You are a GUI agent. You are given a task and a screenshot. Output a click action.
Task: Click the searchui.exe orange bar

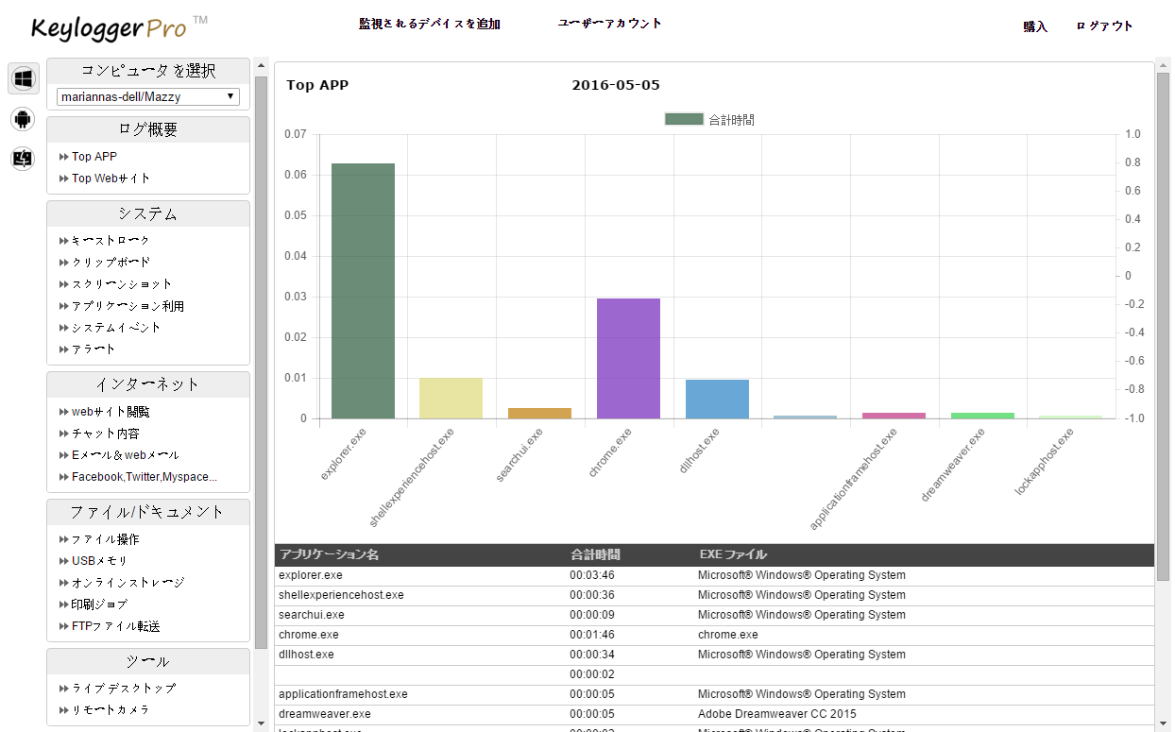tap(540, 414)
